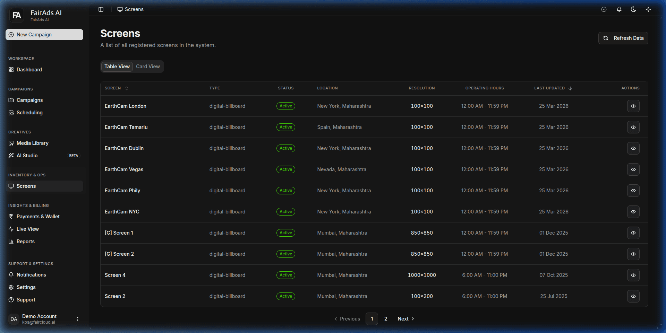The image size is (666, 333).
Task: Open Demo Account options menu
Action: (x=78, y=319)
